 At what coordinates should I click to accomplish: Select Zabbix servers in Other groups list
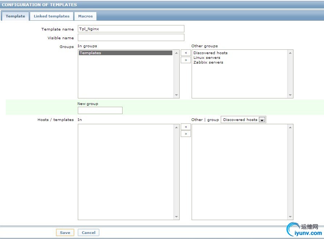click(x=208, y=62)
